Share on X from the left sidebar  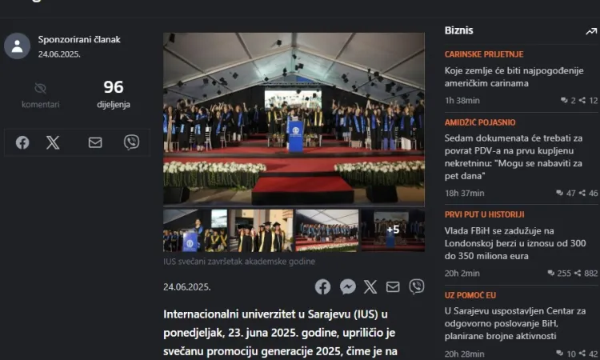(53, 142)
